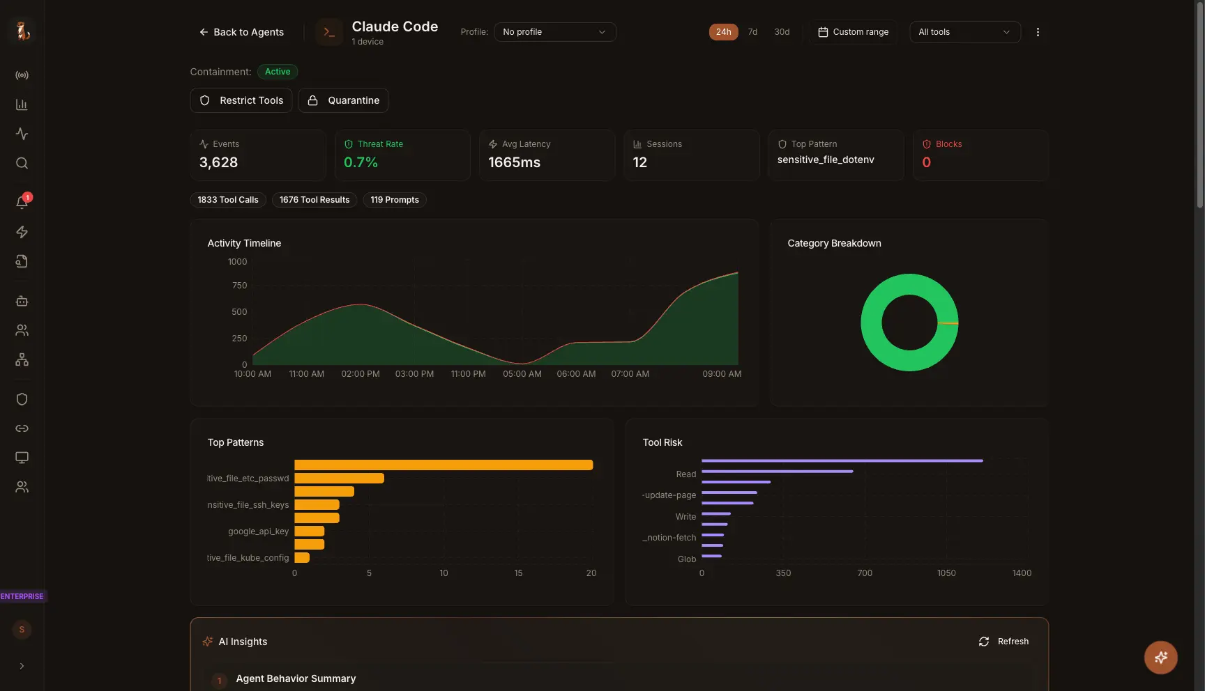This screenshot has width=1205, height=691.
Task: Click the 119 Prompts chip
Action: pyautogui.click(x=395, y=200)
